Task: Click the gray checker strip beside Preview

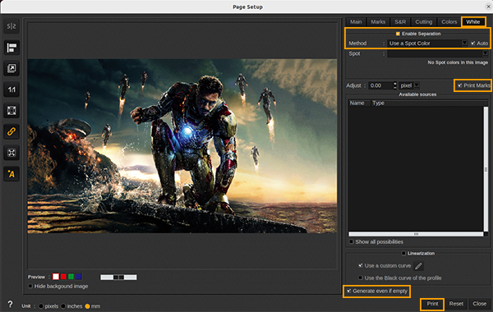Action: pyautogui.click(x=118, y=278)
